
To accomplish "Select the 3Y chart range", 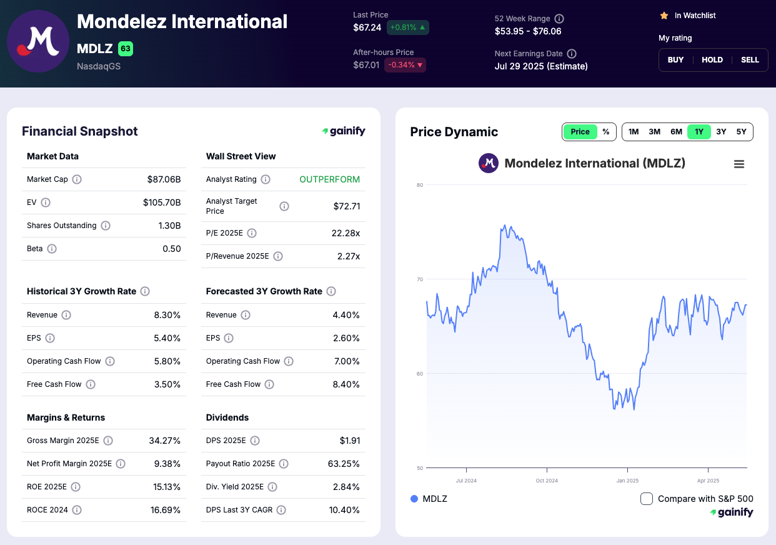I will 721,132.
